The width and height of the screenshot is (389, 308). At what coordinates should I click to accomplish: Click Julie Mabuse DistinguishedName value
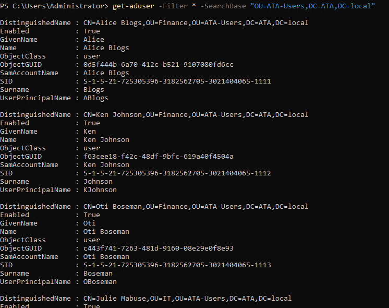point(187,299)
